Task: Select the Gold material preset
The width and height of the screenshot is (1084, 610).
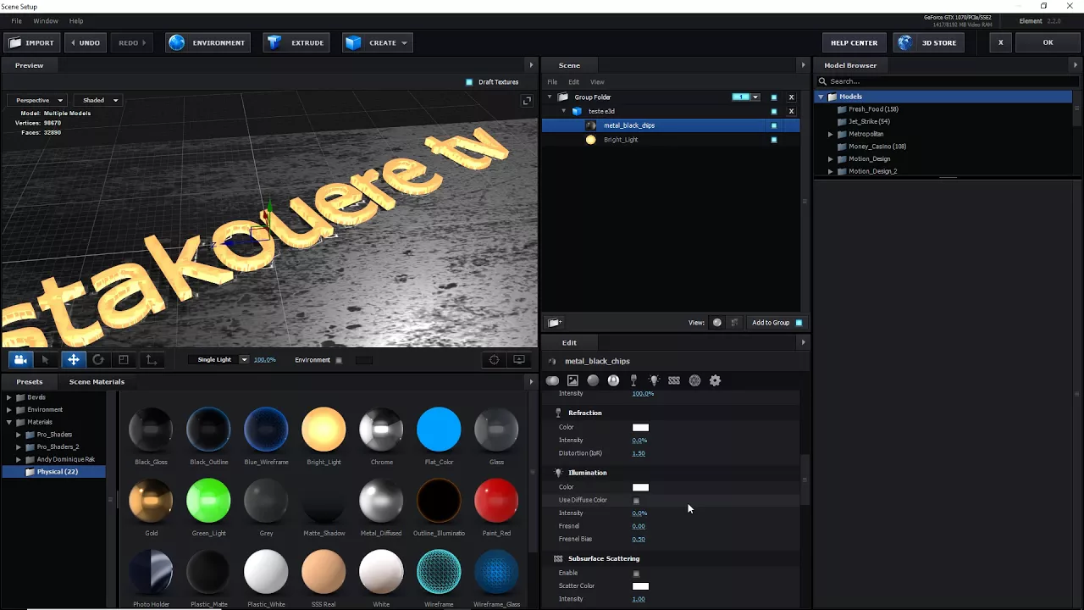Action: [151, 501]
